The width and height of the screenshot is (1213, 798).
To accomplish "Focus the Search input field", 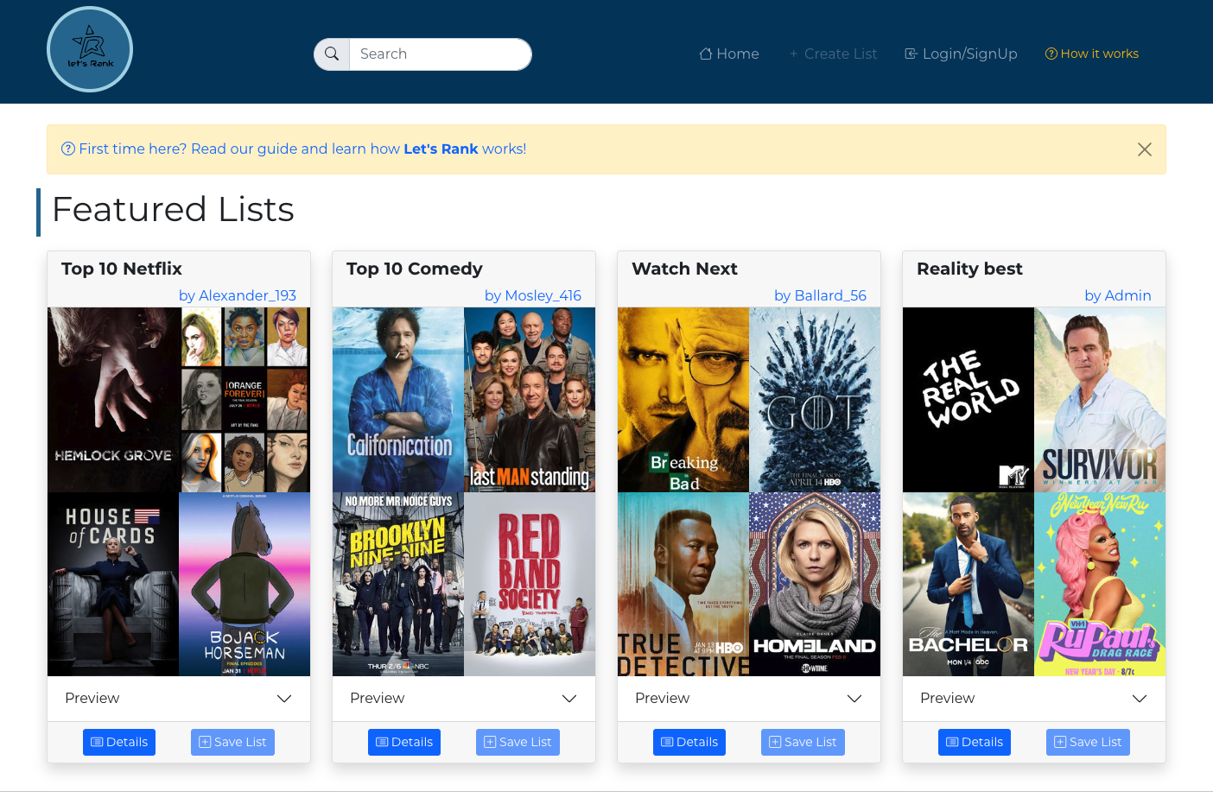I will coord(440,54).
